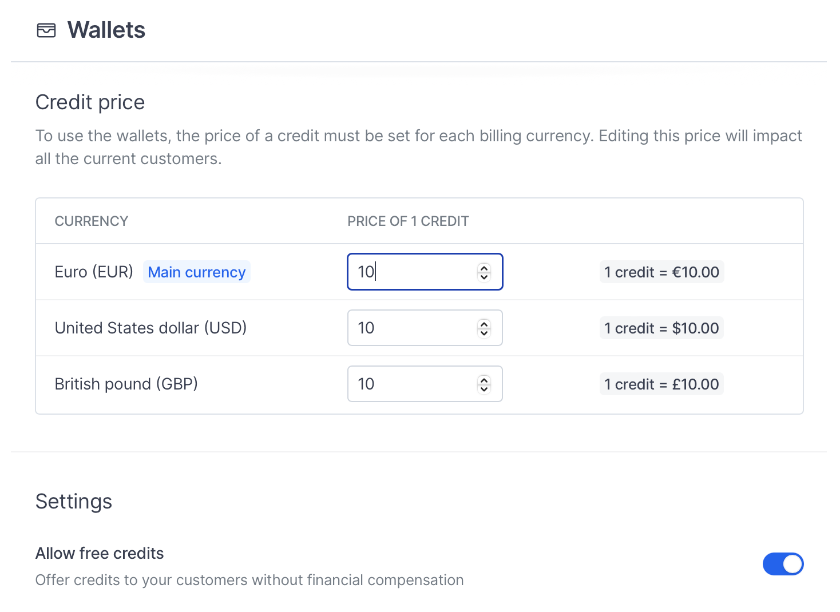Increase the Euro credit price stepper

click(484, 268)
